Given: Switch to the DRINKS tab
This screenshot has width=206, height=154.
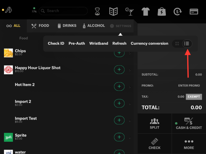Looking at the screenshot, I should click(x=67, y=26).
